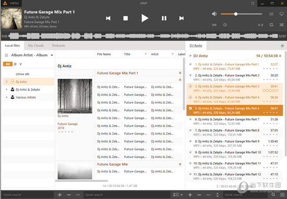The width and height of the screenshot is (287, 199).
Task: Open the internet radio capture icon
Action: (214, 25)
